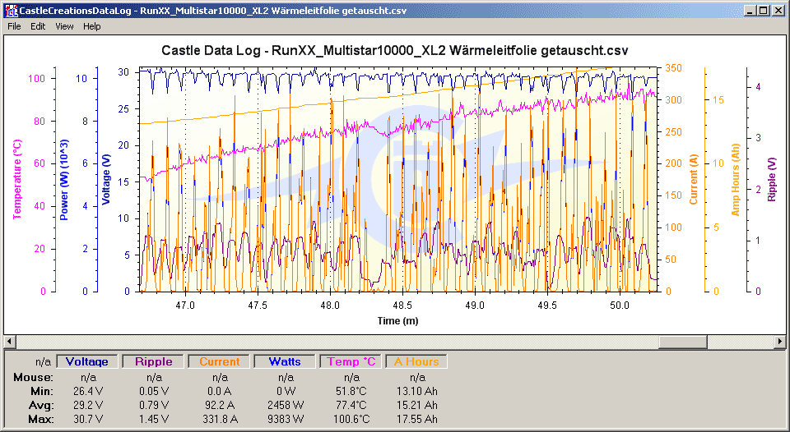This screenshot has width=790, height=432.
Task: Click the Avg ripple value 0.79 V
Action: [154, 405]
